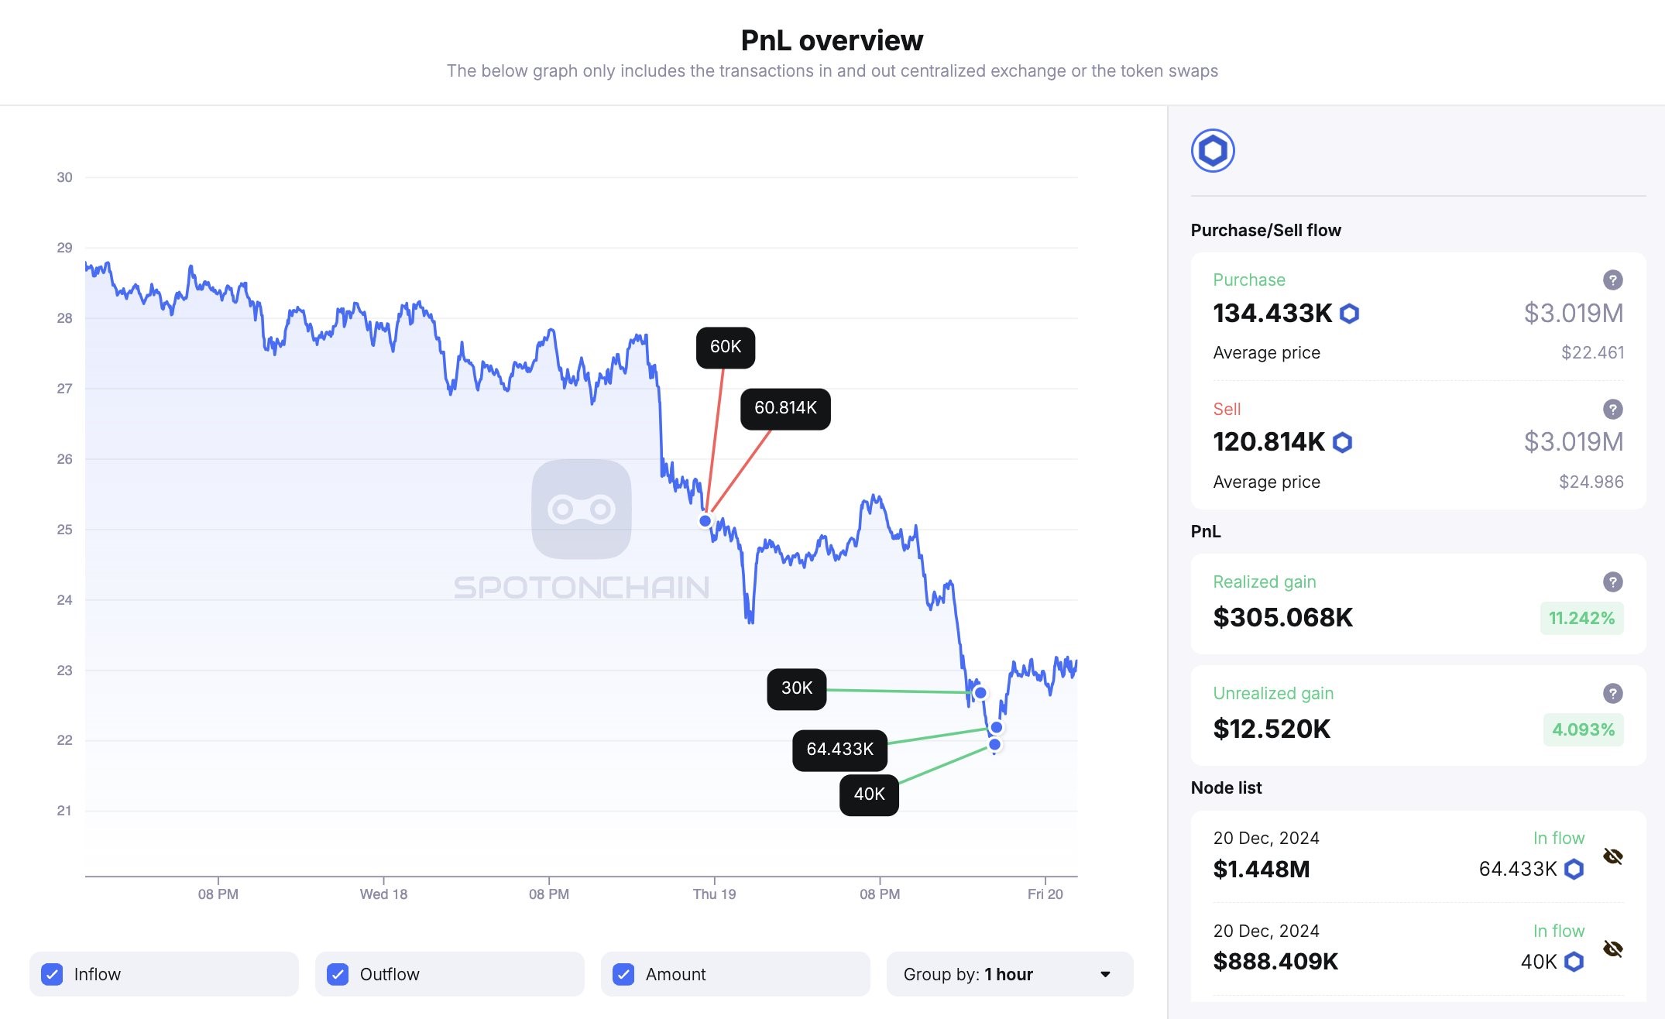
Task: Click the 60.814K outflow label on chart
Action: point(785,408)
